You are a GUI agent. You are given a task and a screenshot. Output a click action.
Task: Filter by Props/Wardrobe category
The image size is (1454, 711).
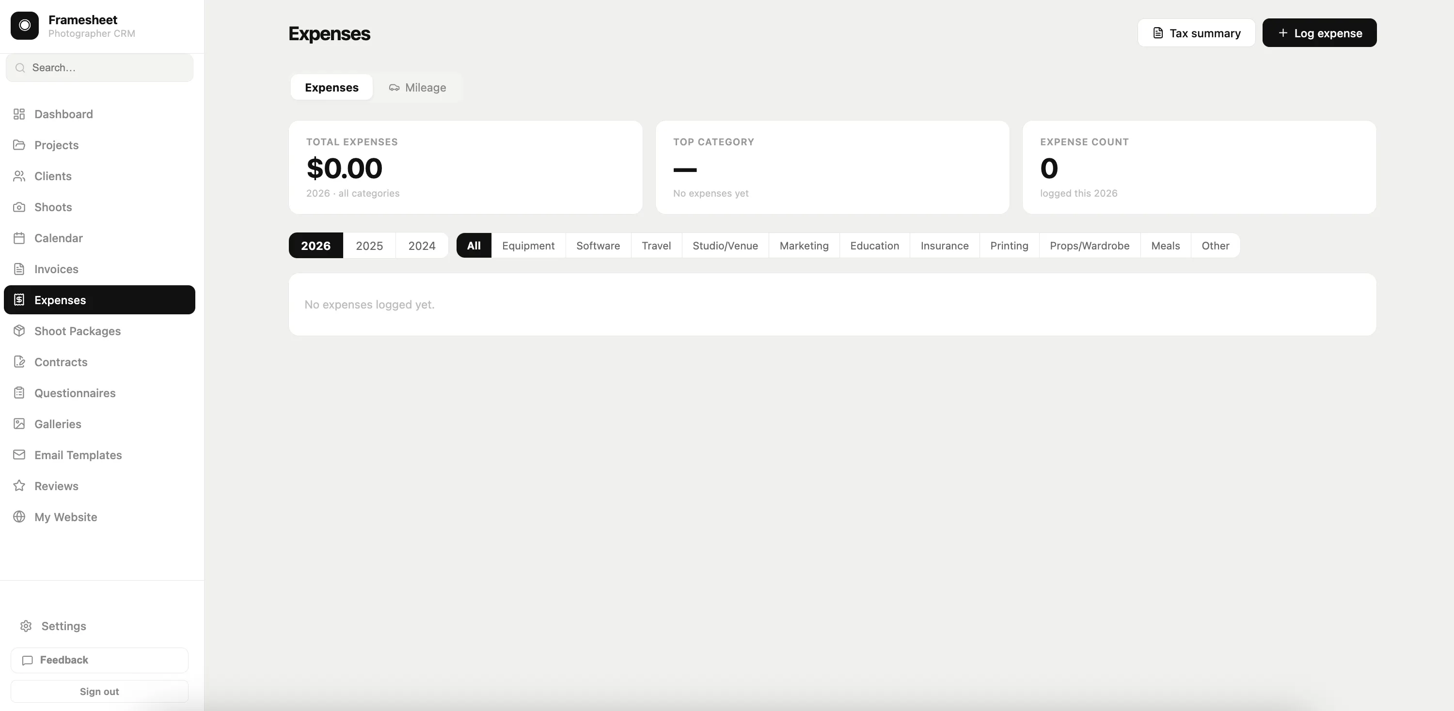1090,245
